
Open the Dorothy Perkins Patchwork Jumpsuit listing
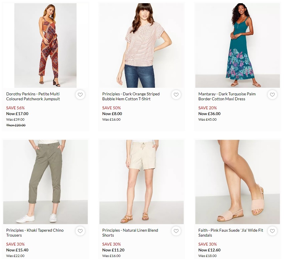click(x=33, y=97)
